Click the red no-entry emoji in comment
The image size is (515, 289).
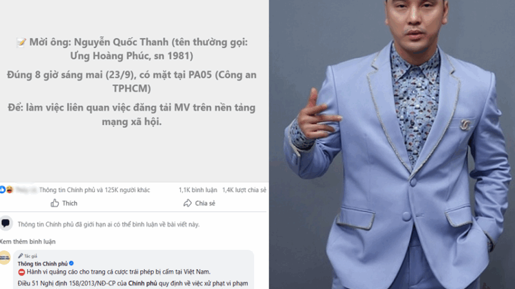coord(21,272)
